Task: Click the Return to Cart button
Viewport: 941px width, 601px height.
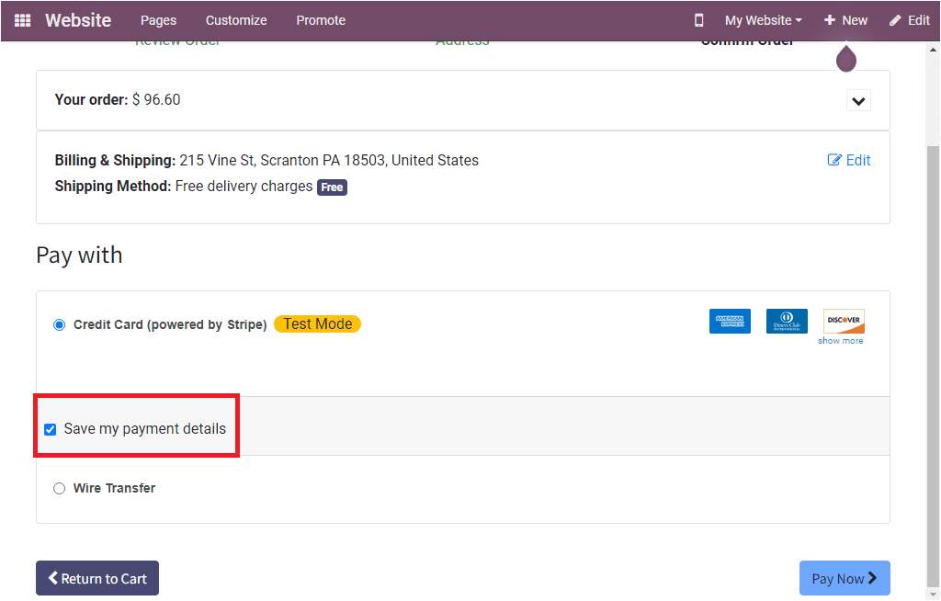Action: (x=96, y=578)
